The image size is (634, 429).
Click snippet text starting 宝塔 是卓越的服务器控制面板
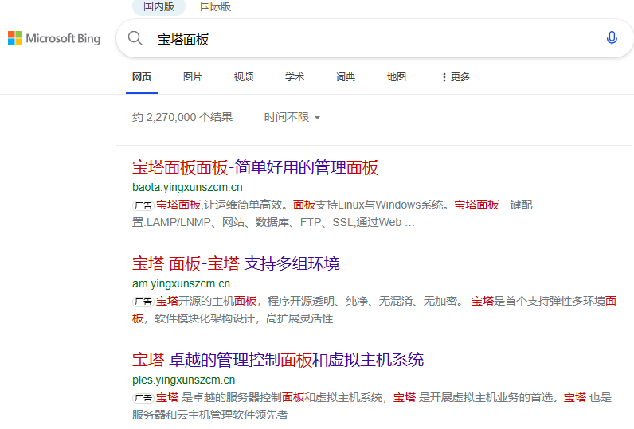[372, 406]
